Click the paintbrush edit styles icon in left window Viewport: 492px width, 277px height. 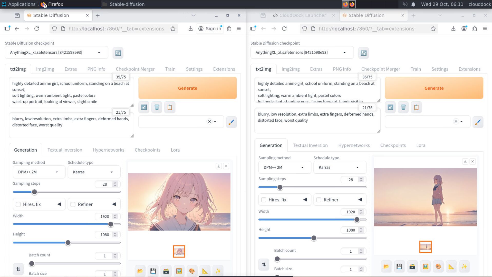click(231, 122)
